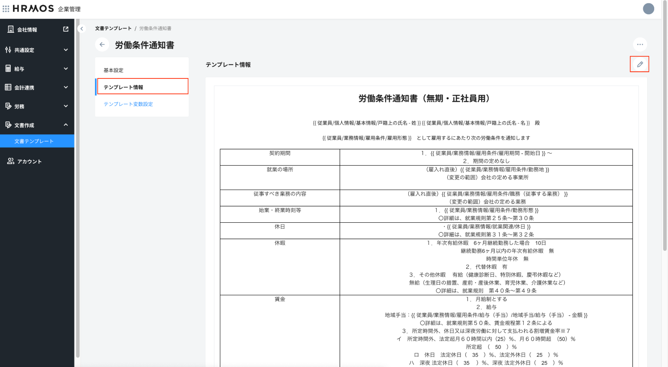The height and width of the screenshot is (367, 668).
Task: Select 文書テンプレート in sidebar
Action: point(34,141)
